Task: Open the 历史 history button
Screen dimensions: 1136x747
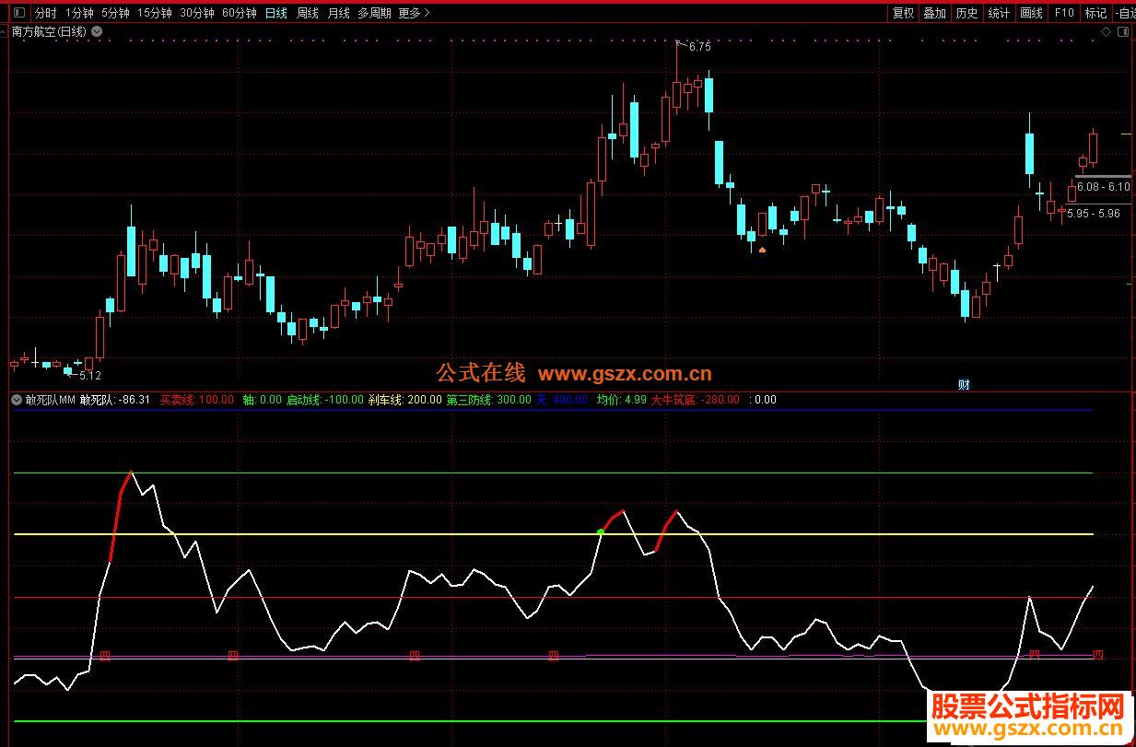Action: pos(966,13)
